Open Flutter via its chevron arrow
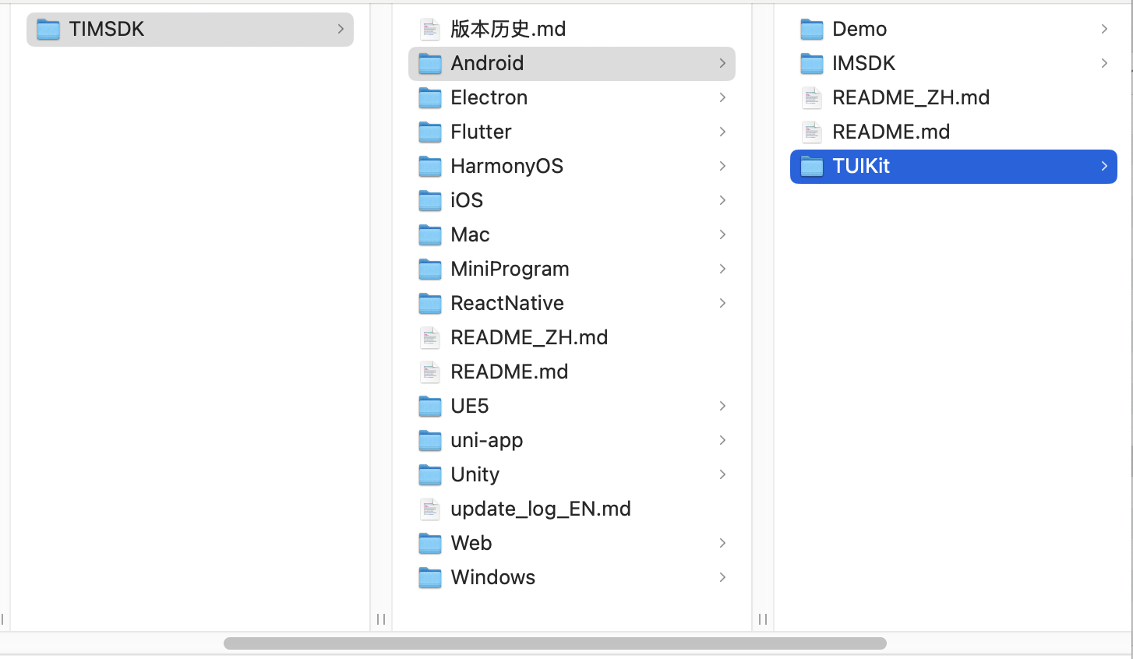Image resolution: width=1133 pixels, height=659 pixels. (x=722, y=132)
